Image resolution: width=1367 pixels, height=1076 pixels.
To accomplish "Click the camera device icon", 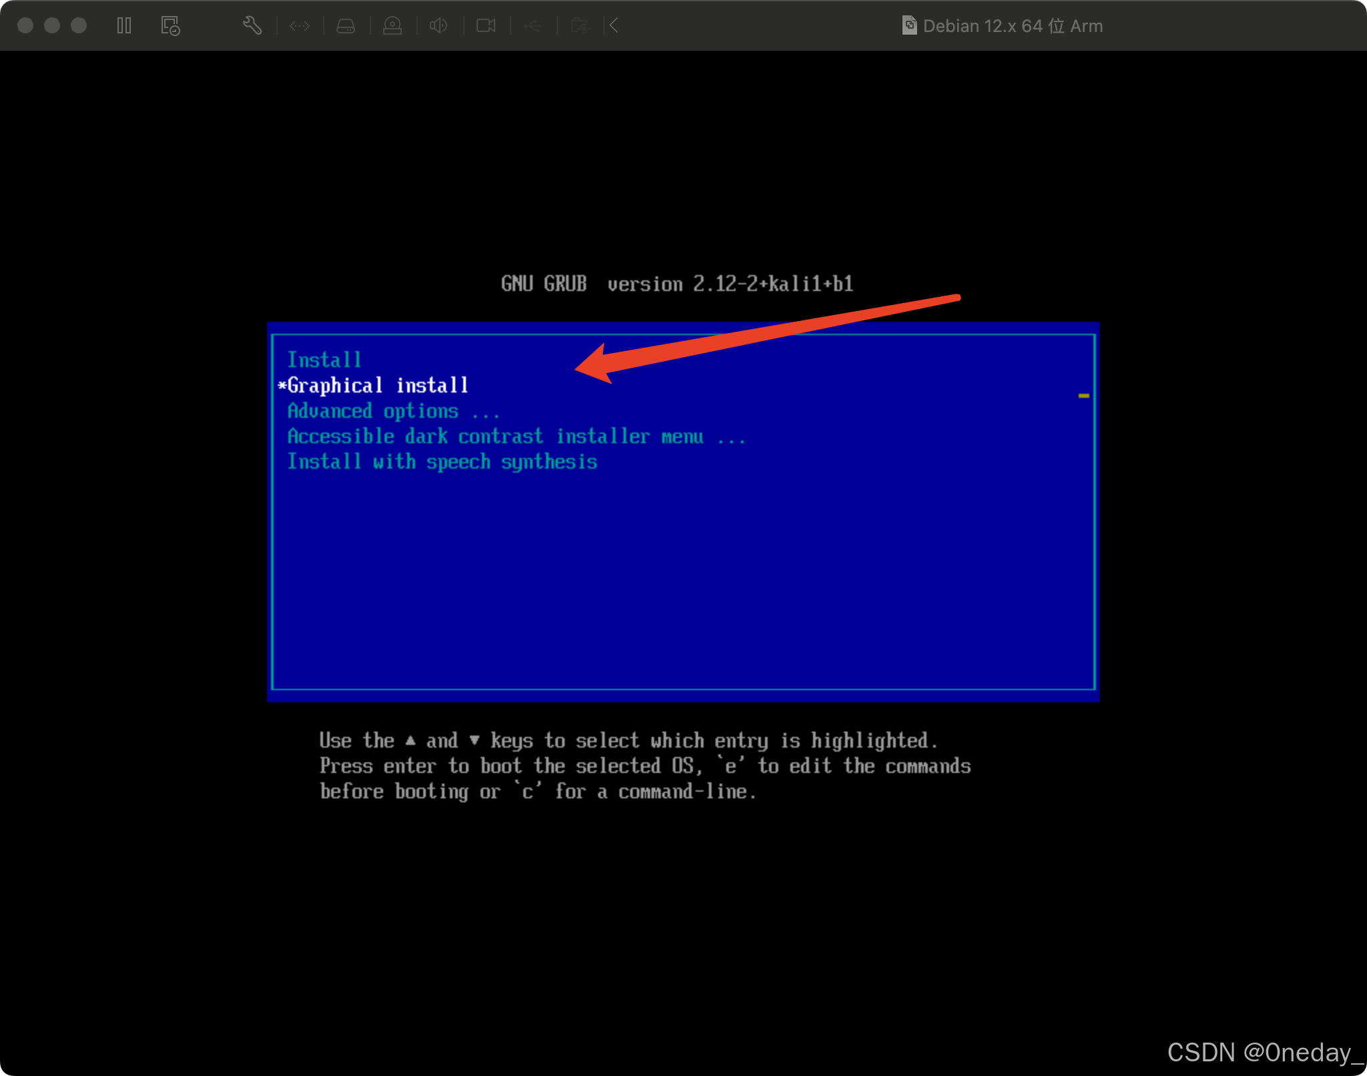I will click(486, 26).
